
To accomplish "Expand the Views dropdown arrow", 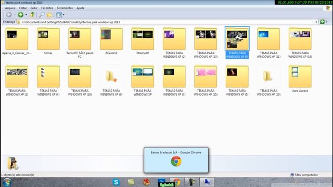I will (63, 15).
